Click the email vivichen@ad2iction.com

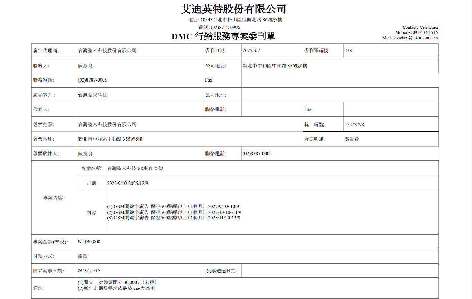coord(415,38)
